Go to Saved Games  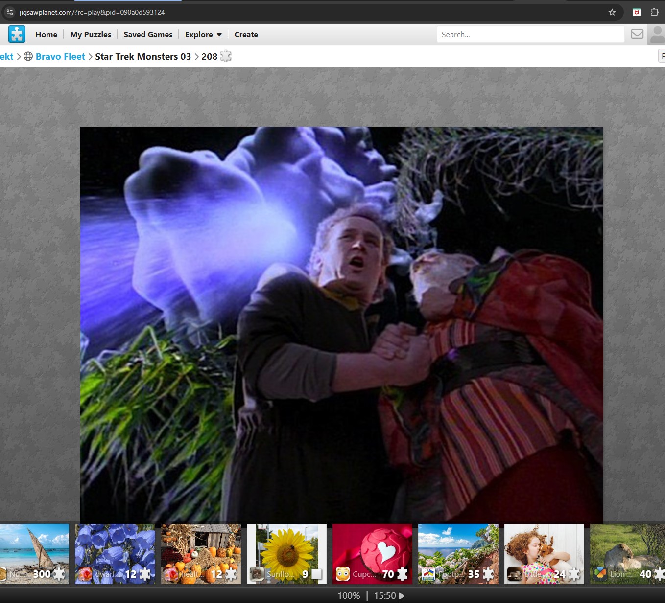point(148,35)
